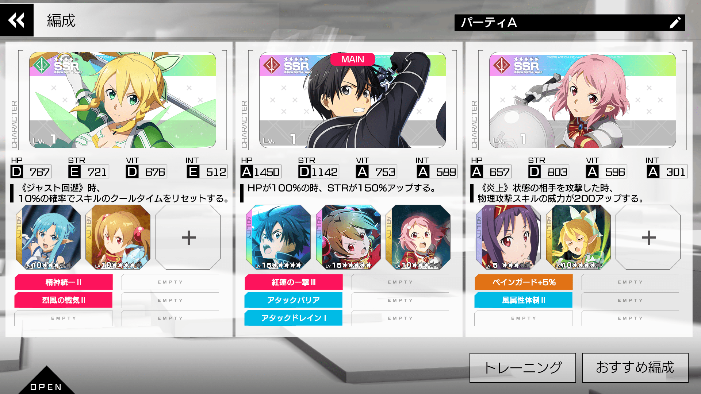Select the 精神統一II skill slot

(x=64, y=282)
